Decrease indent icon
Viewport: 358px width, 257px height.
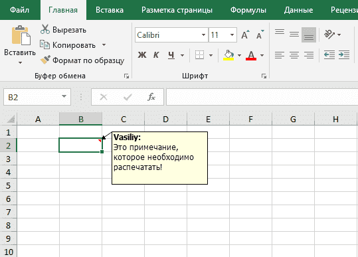click(329, 55)
